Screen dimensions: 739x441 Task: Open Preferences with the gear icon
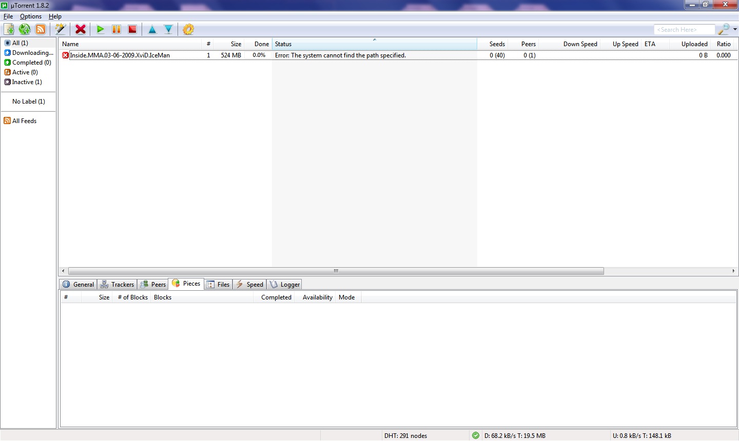click(x=188, y=29)
